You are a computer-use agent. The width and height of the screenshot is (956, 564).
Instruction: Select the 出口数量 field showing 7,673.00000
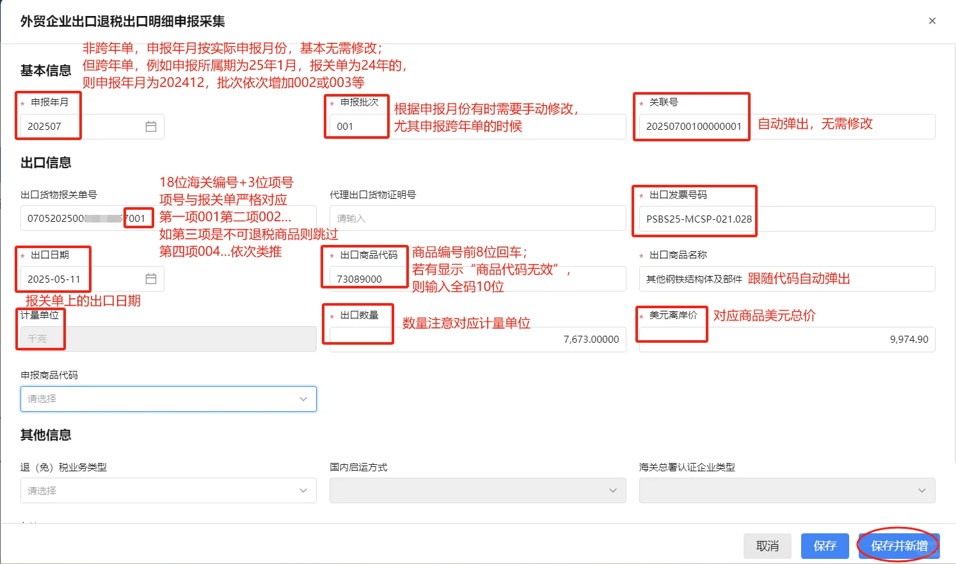477,339
